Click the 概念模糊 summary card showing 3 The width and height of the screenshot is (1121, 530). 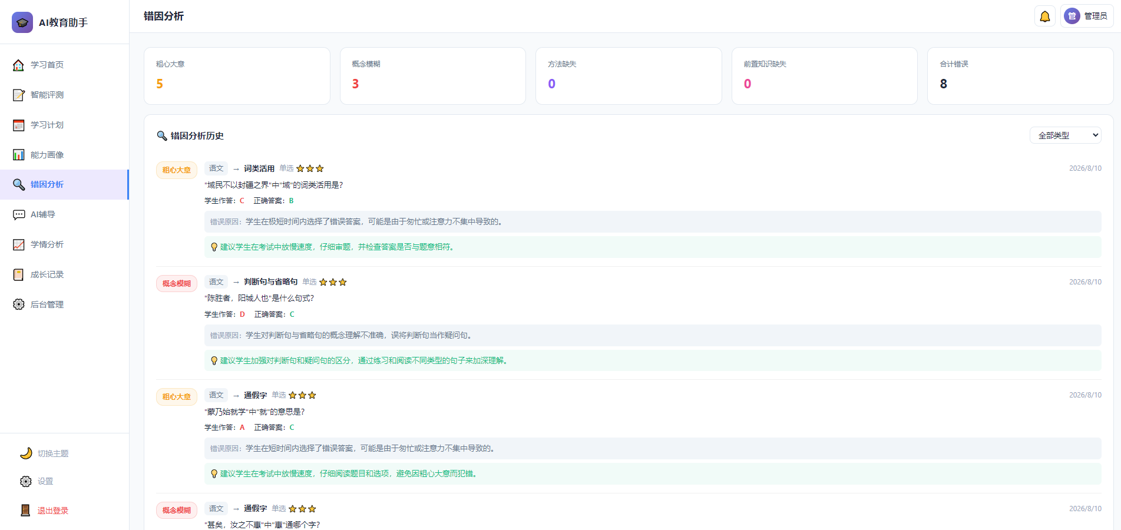tap(433, 76)
